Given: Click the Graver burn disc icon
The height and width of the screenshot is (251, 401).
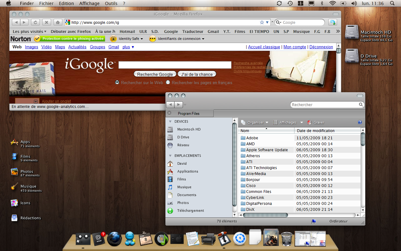Looking at the screenshot, I should click(x=310, y=122).
